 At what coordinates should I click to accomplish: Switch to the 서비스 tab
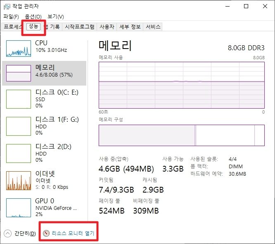pyautogui.click(x=153, y=27)
